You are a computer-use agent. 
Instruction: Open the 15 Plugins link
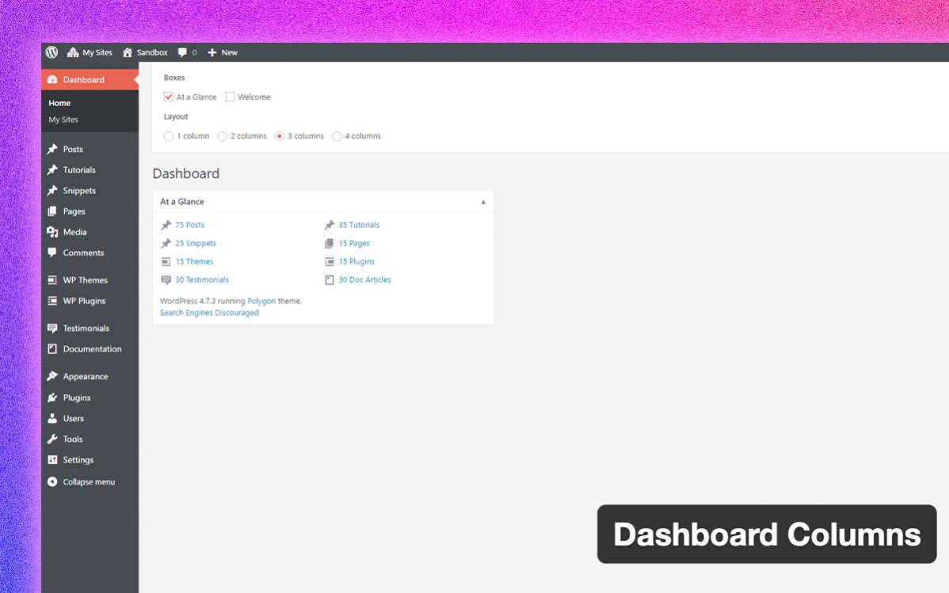coord(356,261)
